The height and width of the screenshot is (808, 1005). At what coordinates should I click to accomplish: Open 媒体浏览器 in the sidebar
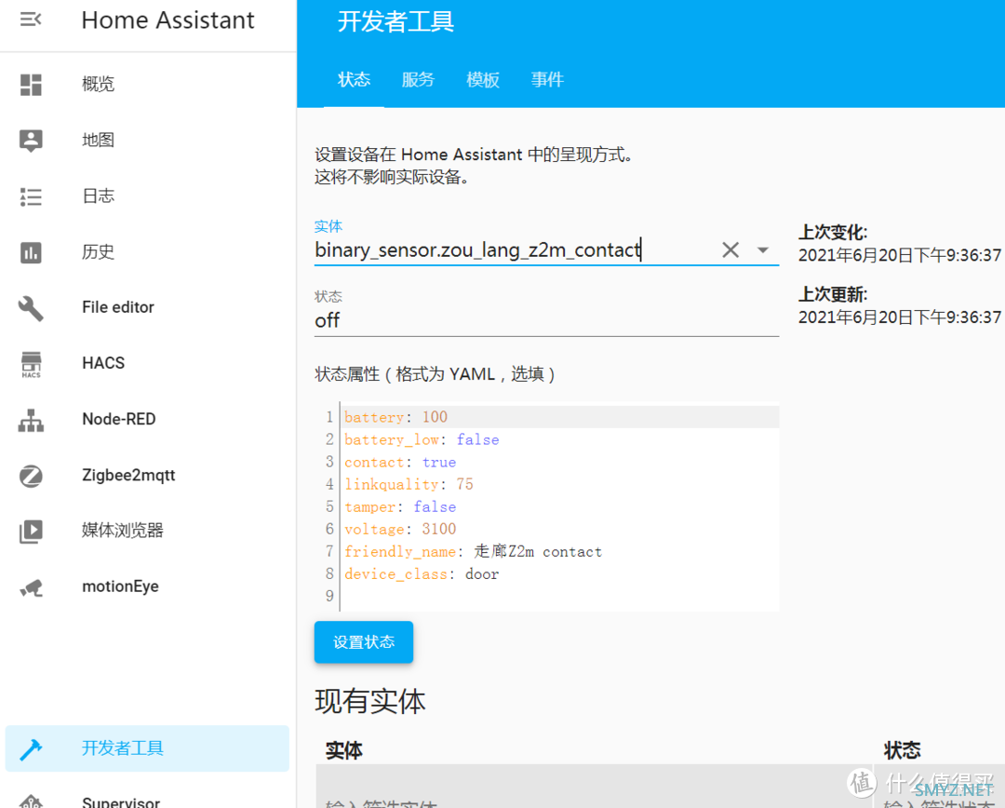point(147,531)
